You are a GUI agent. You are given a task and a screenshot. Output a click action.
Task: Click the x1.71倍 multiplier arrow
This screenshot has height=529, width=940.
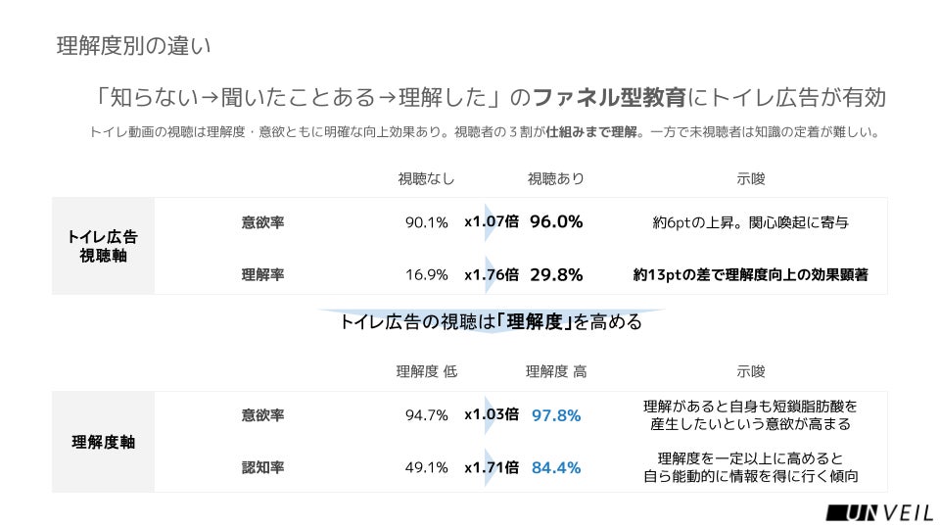click(492, 467)
